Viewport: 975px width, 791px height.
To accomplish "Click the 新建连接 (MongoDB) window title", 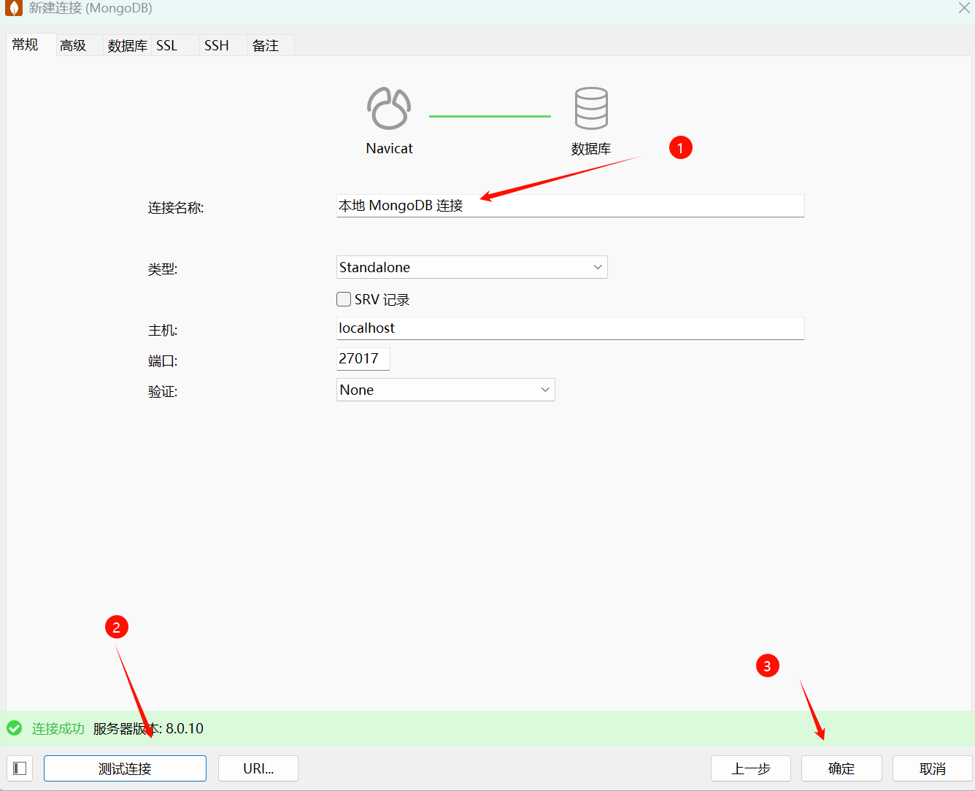I will (90, 8).
